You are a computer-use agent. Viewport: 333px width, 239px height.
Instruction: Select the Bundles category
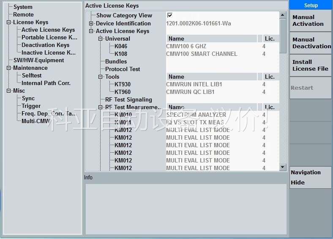[116, 62]
